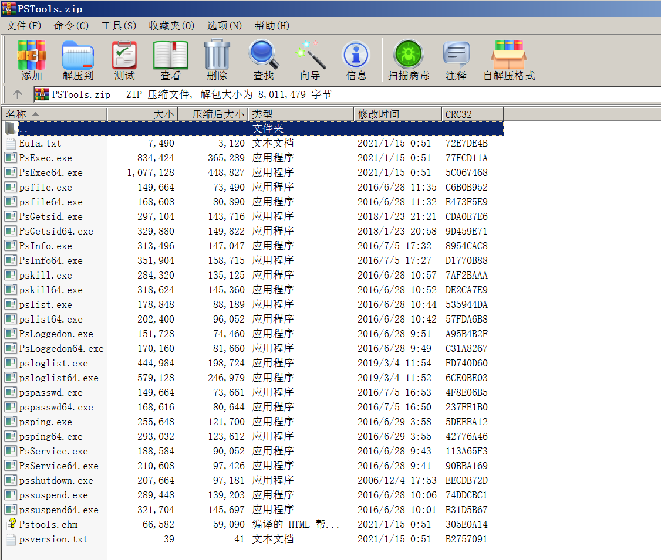Image resolution: width=661 pixels, height=560 pixels.
Task: Click the Add (添加) toolbar icon
Action: point(31,55)
